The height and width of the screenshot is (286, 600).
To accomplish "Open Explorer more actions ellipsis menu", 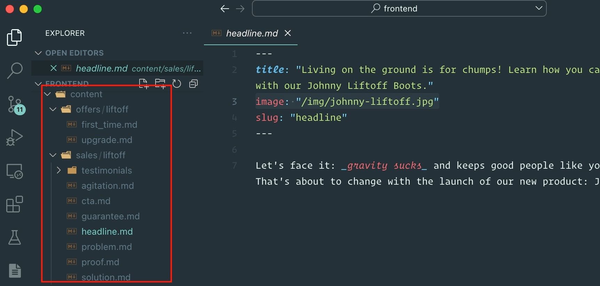I will tap(187, 33).
